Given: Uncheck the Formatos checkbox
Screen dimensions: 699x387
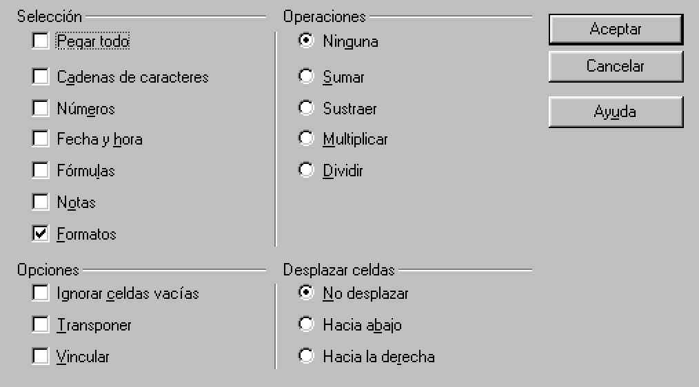Looking at the screenshot, I should [41, 233].
